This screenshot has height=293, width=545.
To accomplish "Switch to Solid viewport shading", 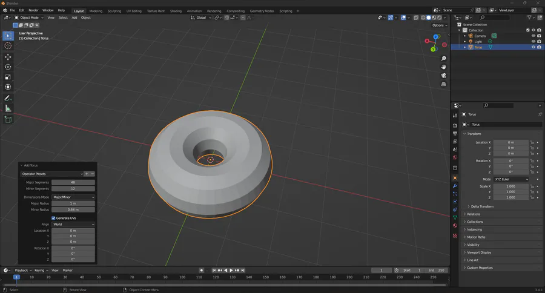I will pos(429,18).
